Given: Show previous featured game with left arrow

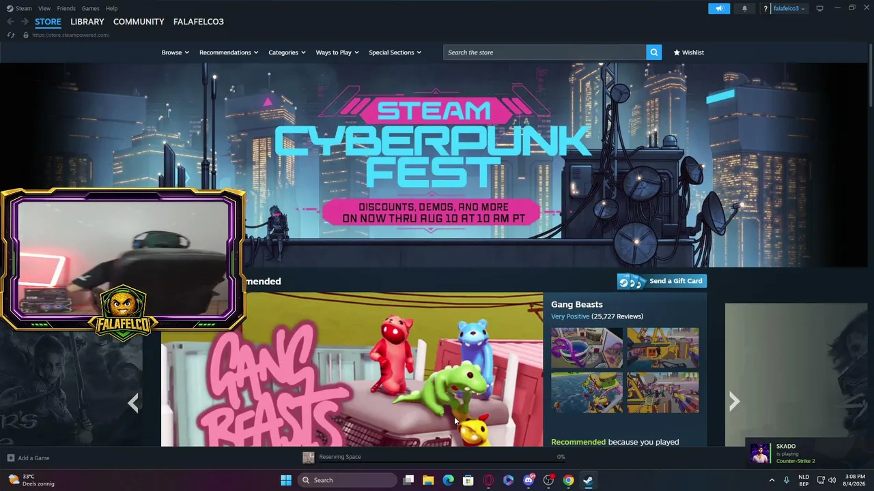Looking at the screenshot, I should click(x=133, y=402).
